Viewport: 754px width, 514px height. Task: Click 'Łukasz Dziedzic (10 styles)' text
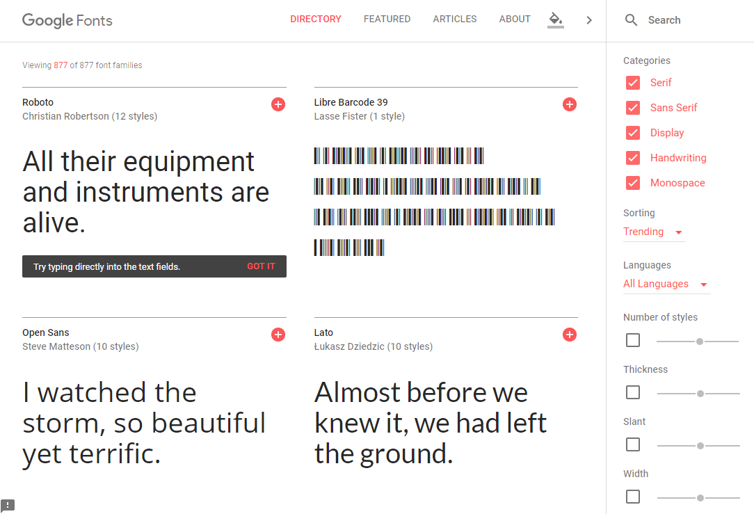(x=373, y=346)
